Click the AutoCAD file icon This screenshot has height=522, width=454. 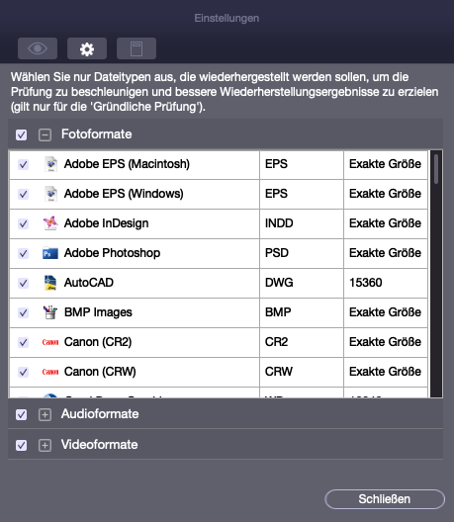(x=50, y=283)
